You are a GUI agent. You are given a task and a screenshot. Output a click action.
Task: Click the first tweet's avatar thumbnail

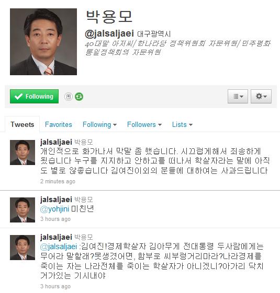[x=23, y=153]
